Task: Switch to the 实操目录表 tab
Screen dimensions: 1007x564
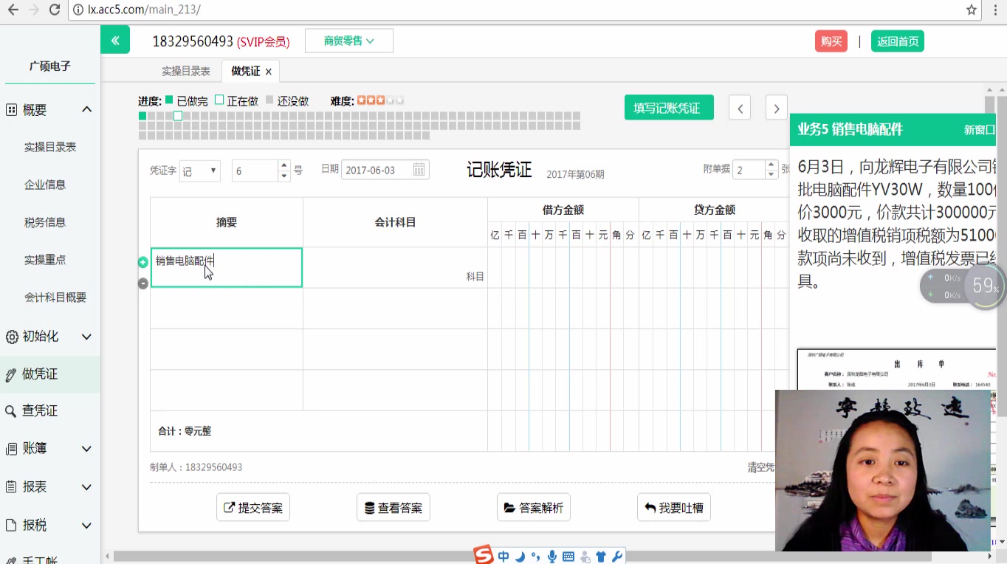Action: pyautogui.click(x=187, y=71)
